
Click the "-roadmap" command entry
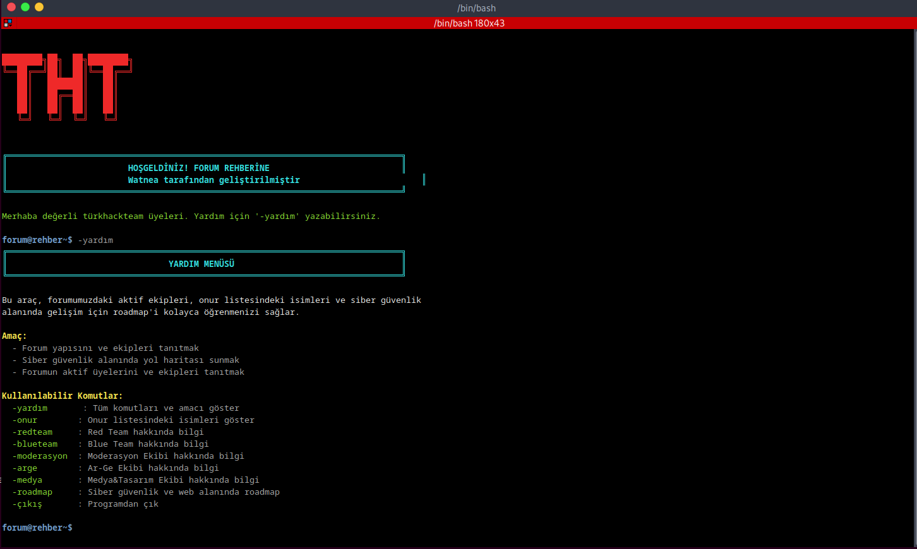tap(32, 492)
